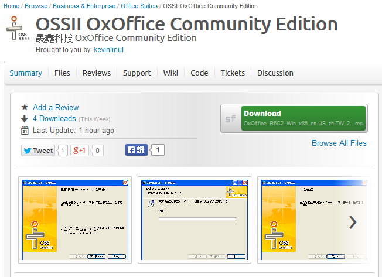The width and height of the screenshot is (382, 277).
Task: Click the Google +1 count bubble showing 0
Action: point(97,151)
